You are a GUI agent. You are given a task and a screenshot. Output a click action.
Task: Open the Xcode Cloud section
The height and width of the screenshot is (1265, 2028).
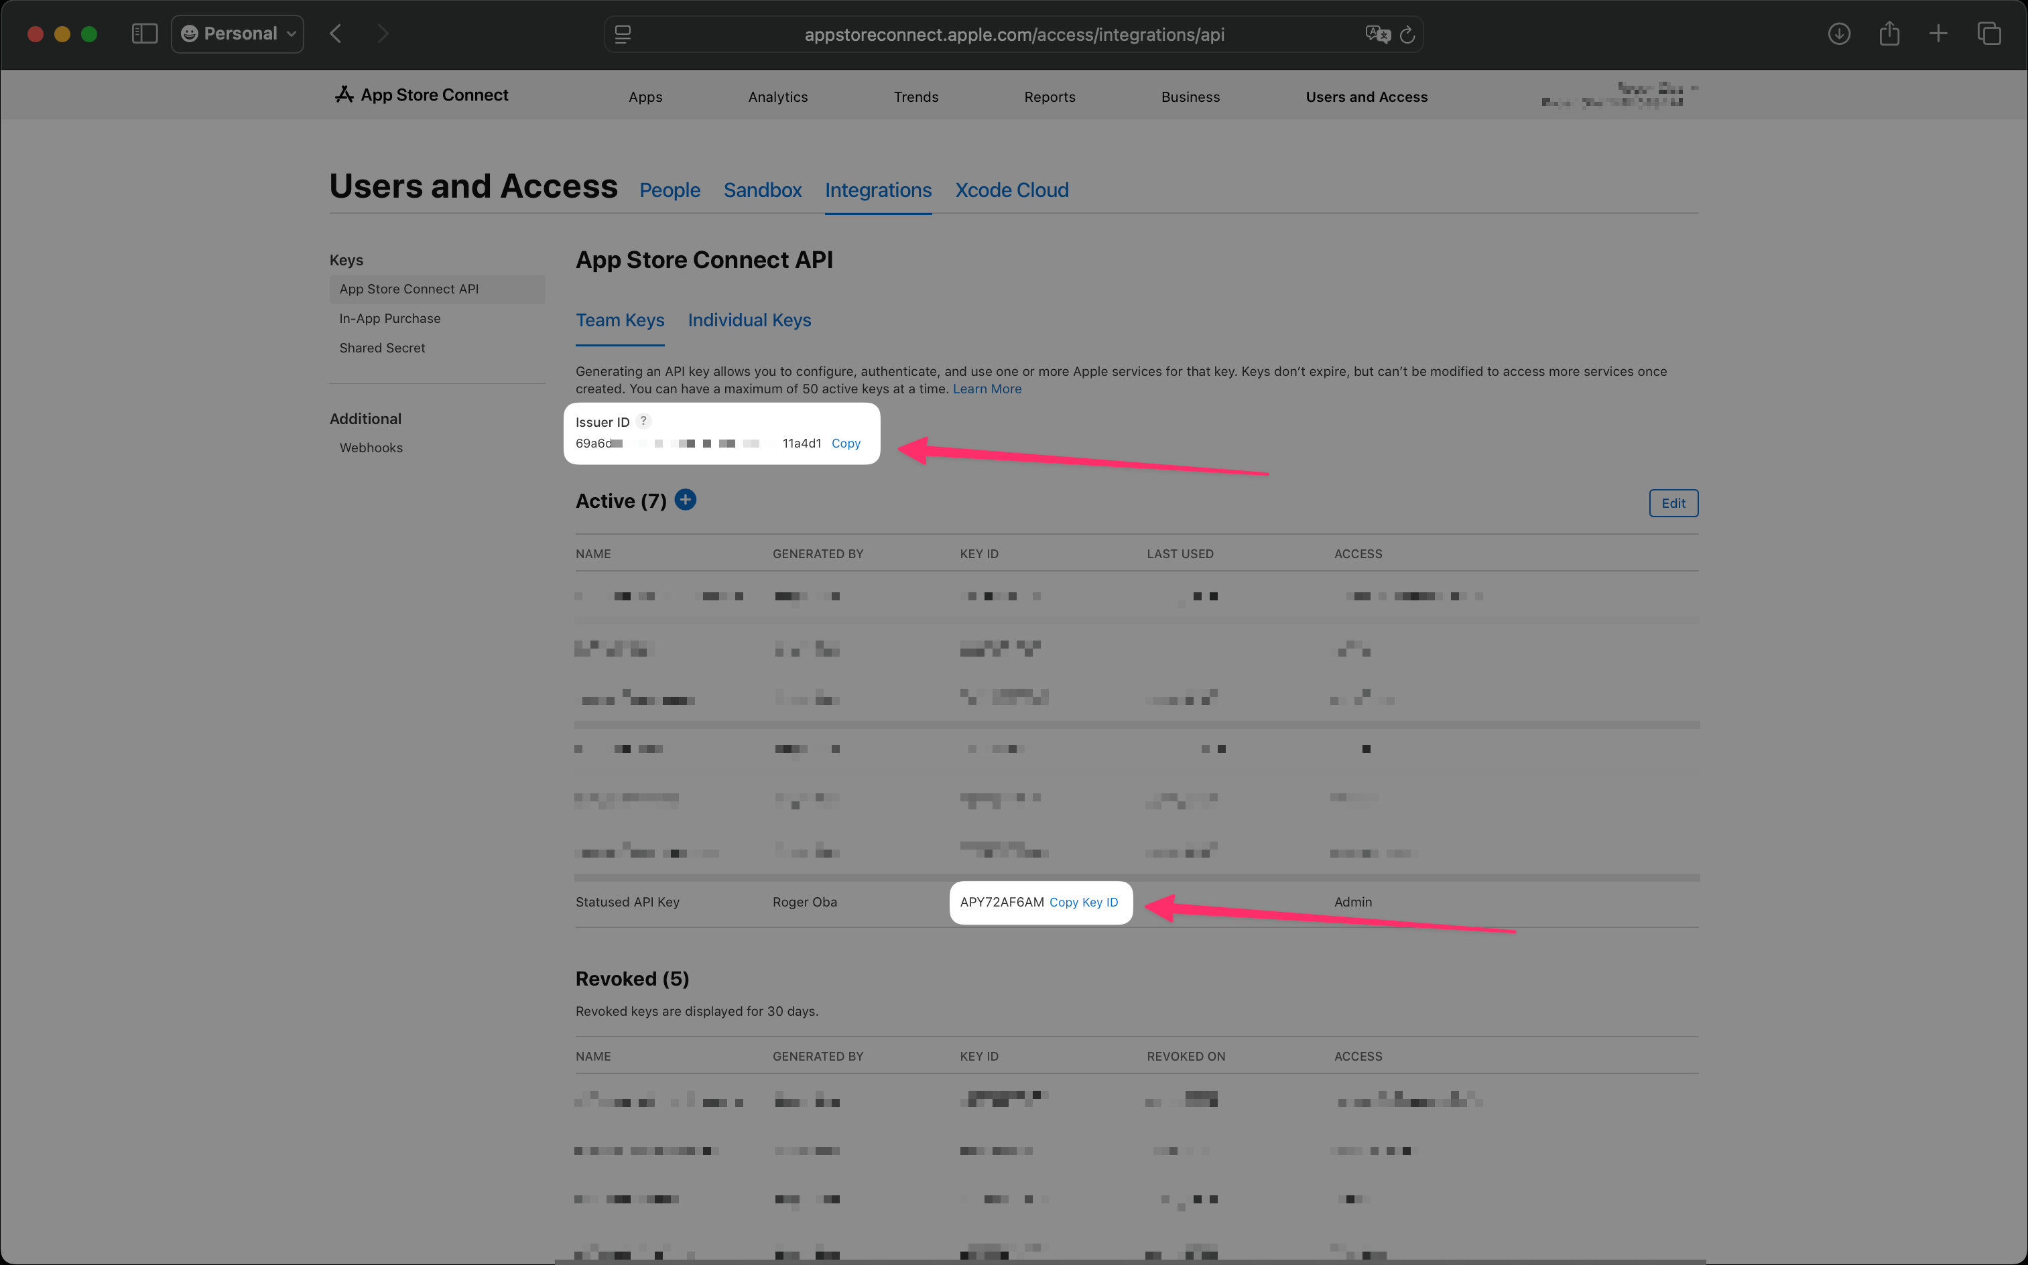(1011, 190)
